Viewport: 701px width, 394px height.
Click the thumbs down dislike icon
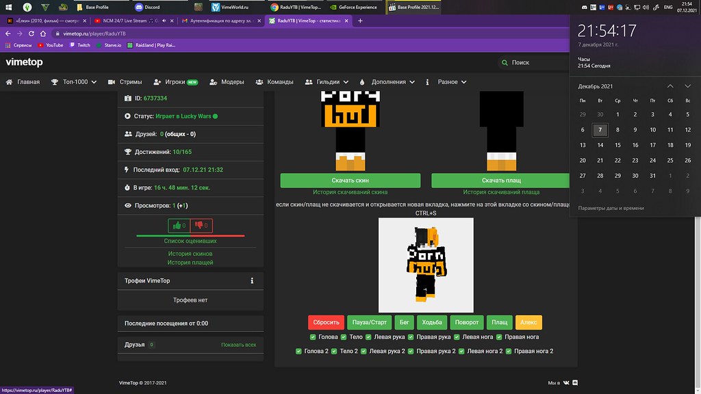pyautogui.click(x=199, y=225)
